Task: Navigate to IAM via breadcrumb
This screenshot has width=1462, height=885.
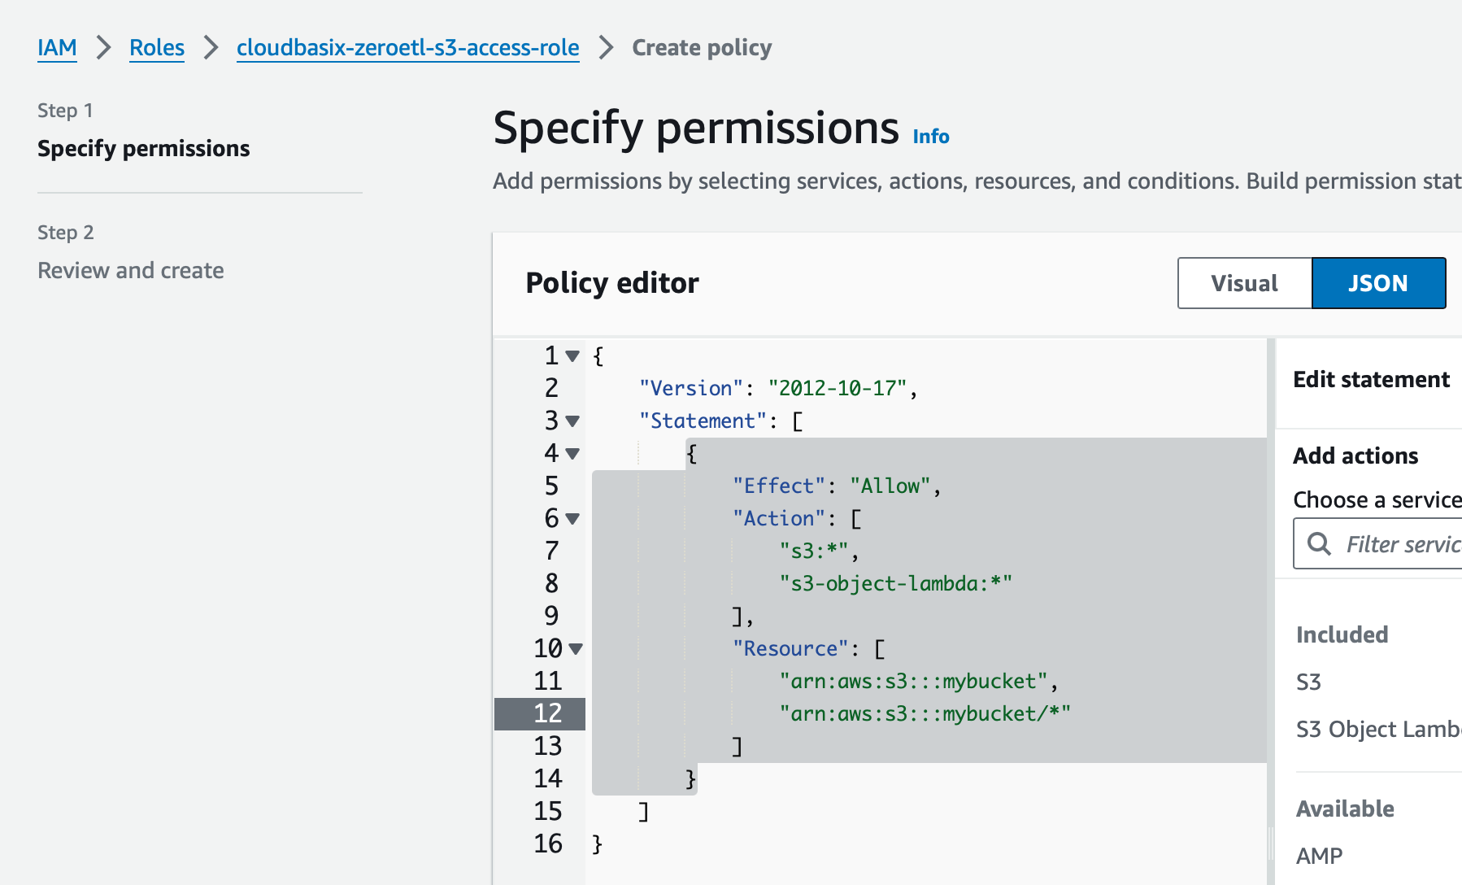Action: click(x=57, y=47)
